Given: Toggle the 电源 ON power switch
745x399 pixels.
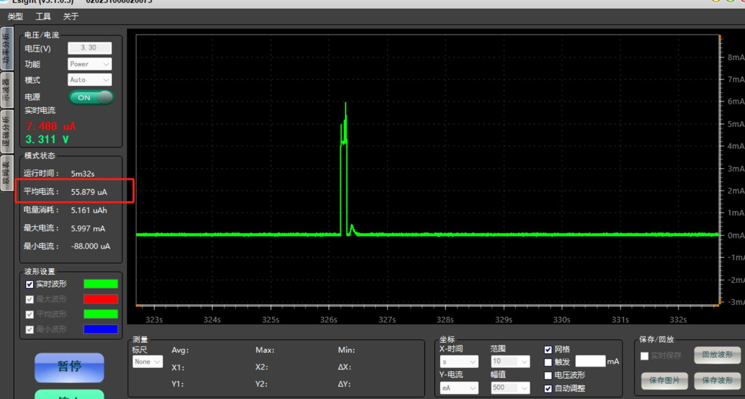Looking at the screenshot, I should [91, 98].
